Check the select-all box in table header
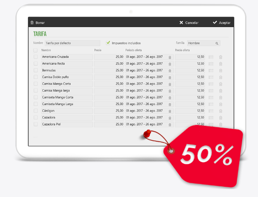The width and height of the screenshot is (258, 197). 35,50
